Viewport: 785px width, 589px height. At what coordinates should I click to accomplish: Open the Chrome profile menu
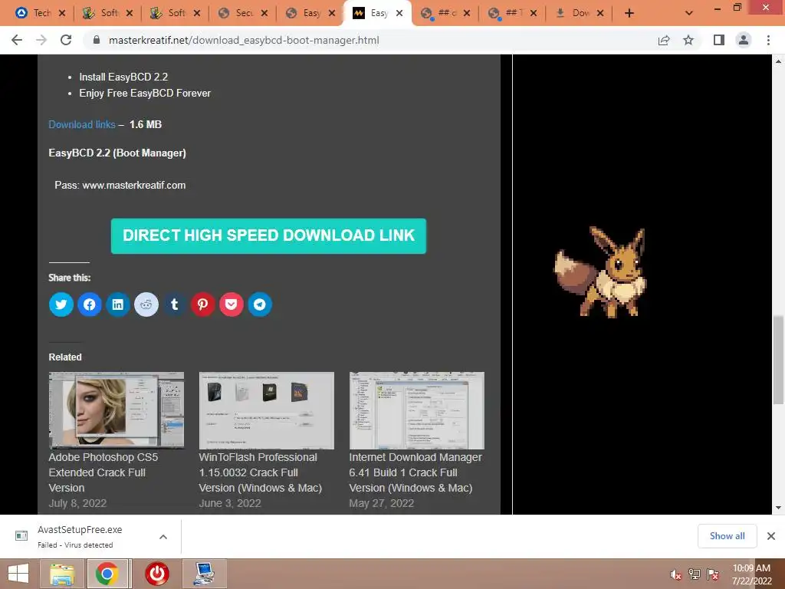point(744,40)
